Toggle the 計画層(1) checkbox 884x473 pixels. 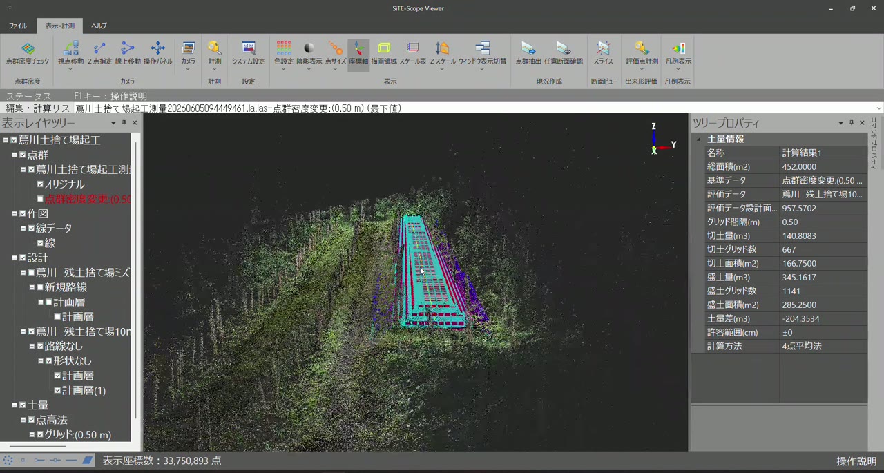pos(57,390)
